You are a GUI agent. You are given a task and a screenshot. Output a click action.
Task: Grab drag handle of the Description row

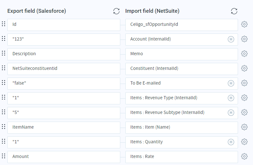tap(4, 53)
